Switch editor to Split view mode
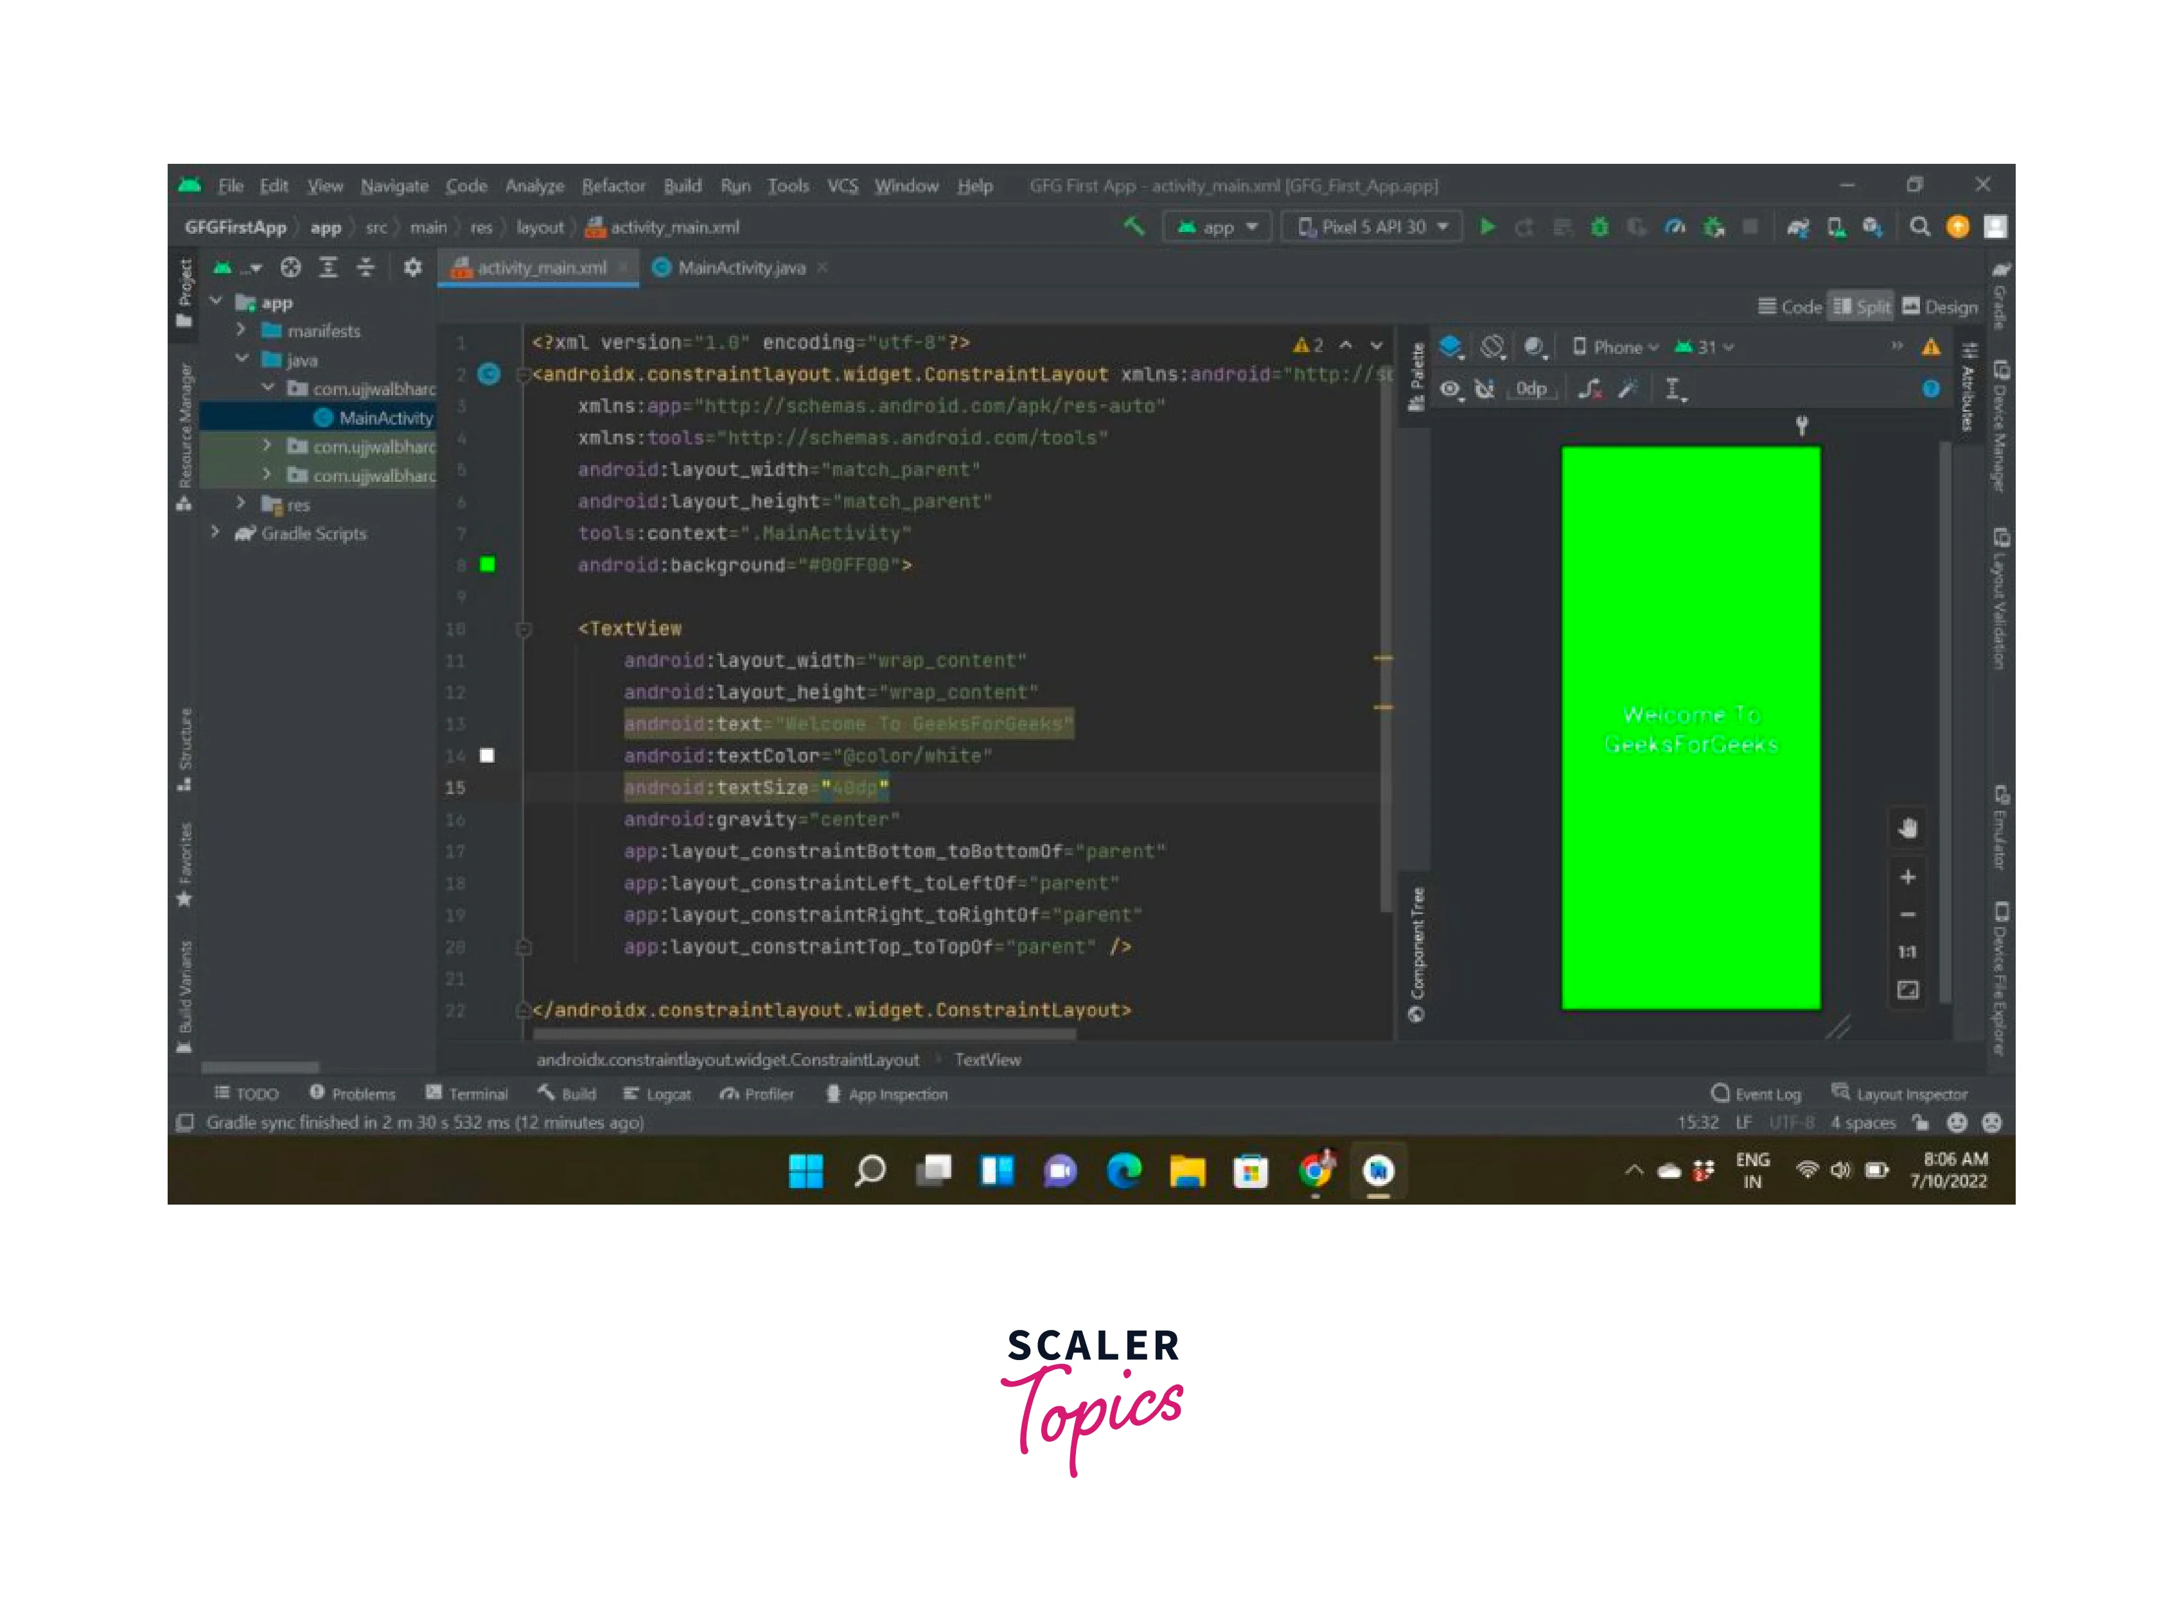2184x1601 pixels. 1862,307
